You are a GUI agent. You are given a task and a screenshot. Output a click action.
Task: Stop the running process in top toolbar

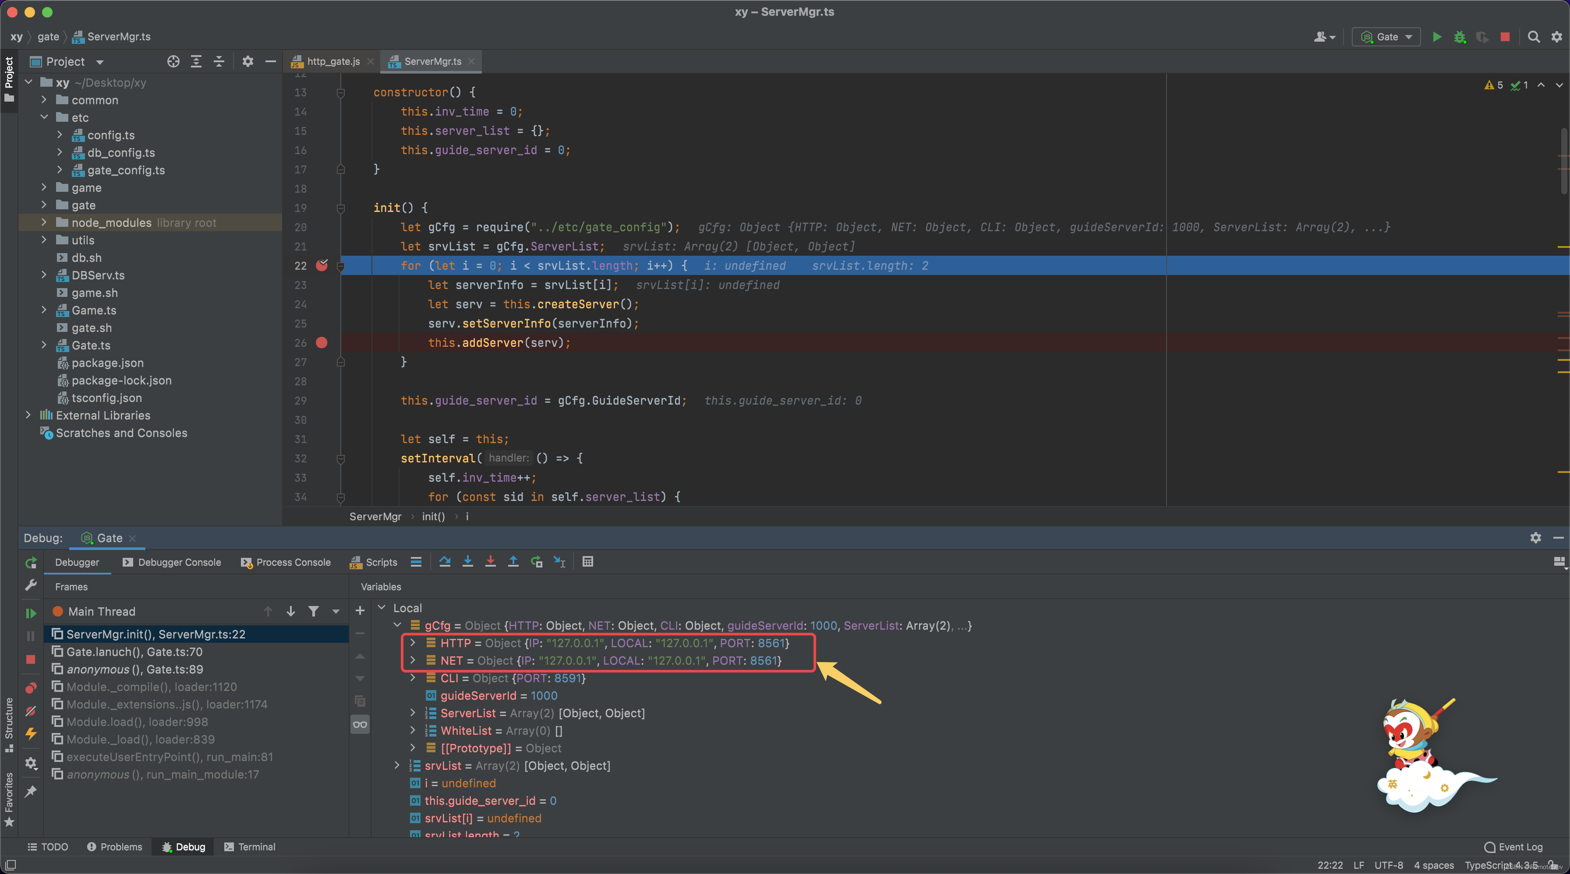[1505, 36]
